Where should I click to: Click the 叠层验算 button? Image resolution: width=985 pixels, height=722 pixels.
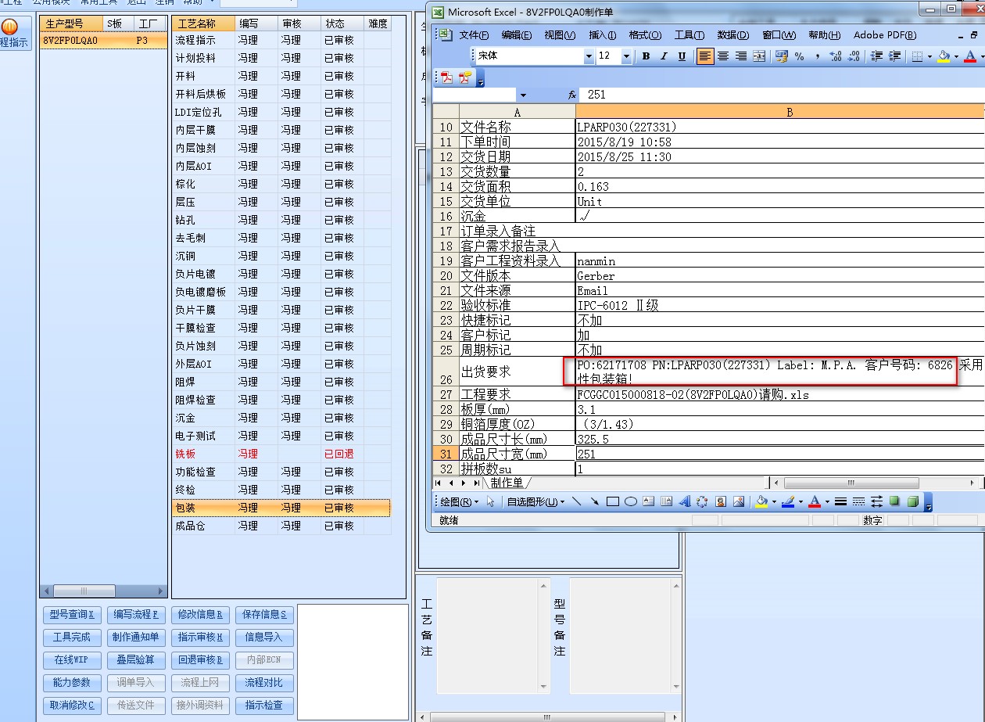[x=135, y=660]
